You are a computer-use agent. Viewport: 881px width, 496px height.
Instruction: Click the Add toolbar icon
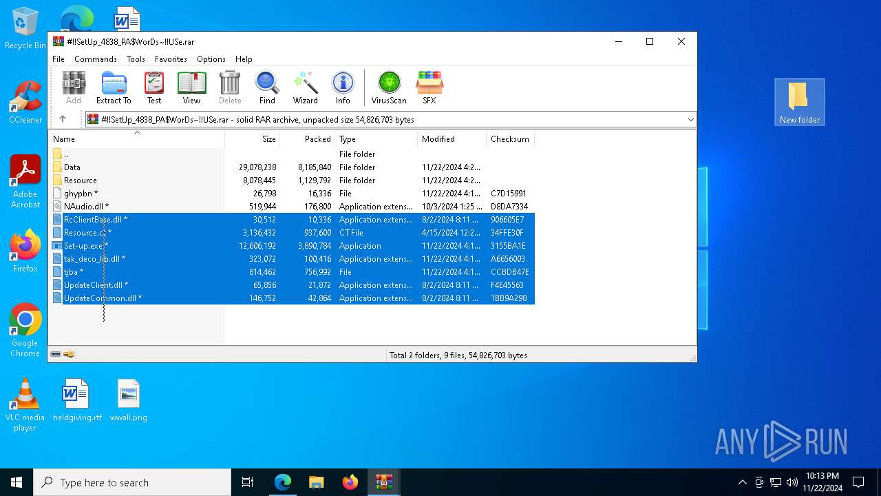point(74,87)
